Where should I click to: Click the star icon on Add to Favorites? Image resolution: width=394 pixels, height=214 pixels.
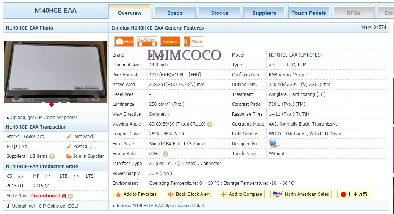click(118, 194)
